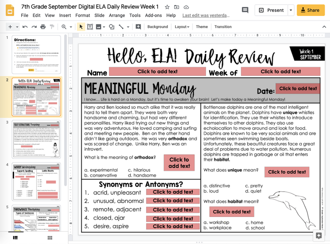Select the Text box tool

pyautogui.click(x=90, y=27)
